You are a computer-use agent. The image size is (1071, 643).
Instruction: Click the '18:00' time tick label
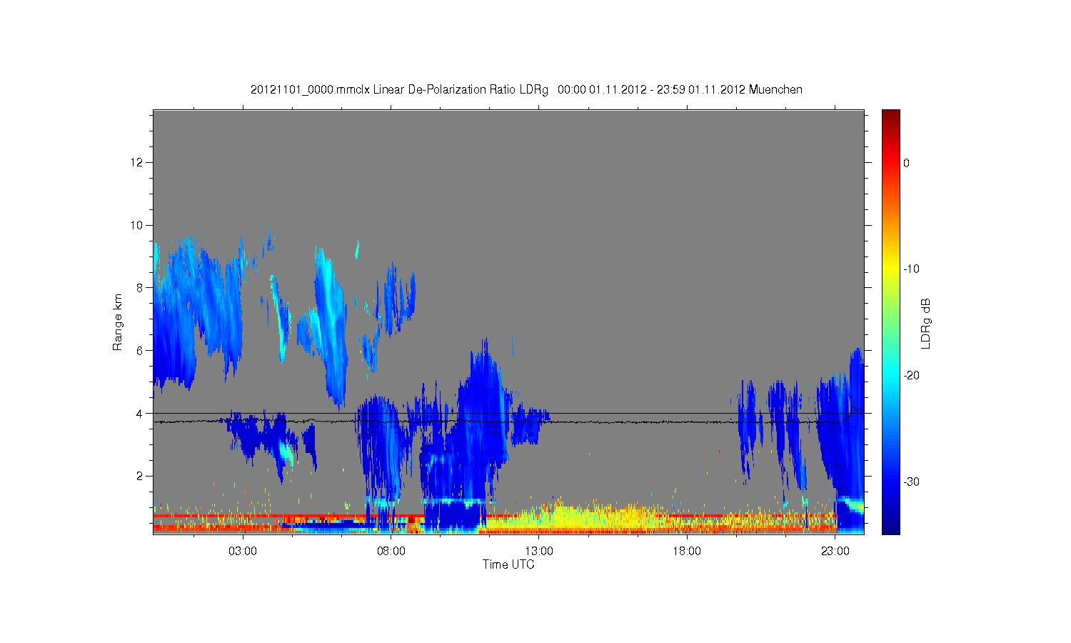687,552
